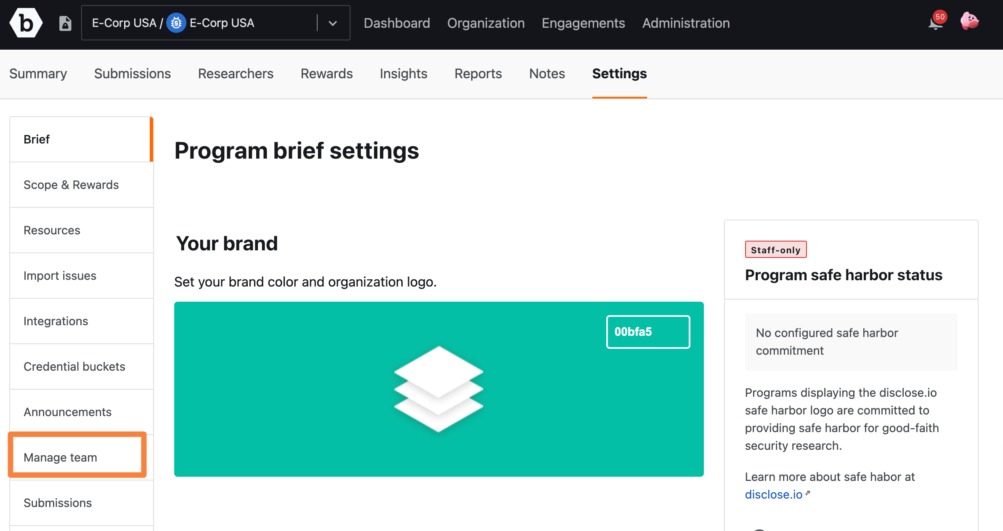Open the notifications bell
The width and height of the screenshot is (1003, 531).
click(x=935, y=23)
